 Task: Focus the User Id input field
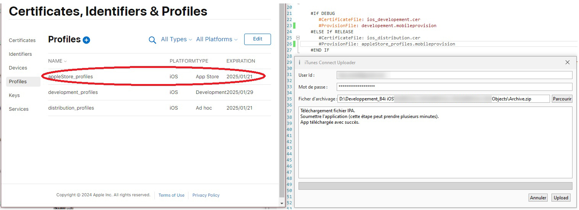(454, 75)
